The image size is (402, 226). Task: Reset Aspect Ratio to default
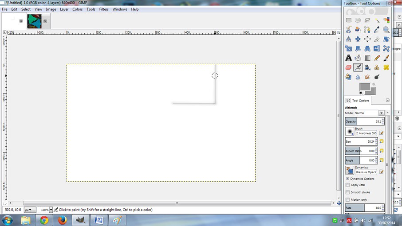click(x=382, y=151)
